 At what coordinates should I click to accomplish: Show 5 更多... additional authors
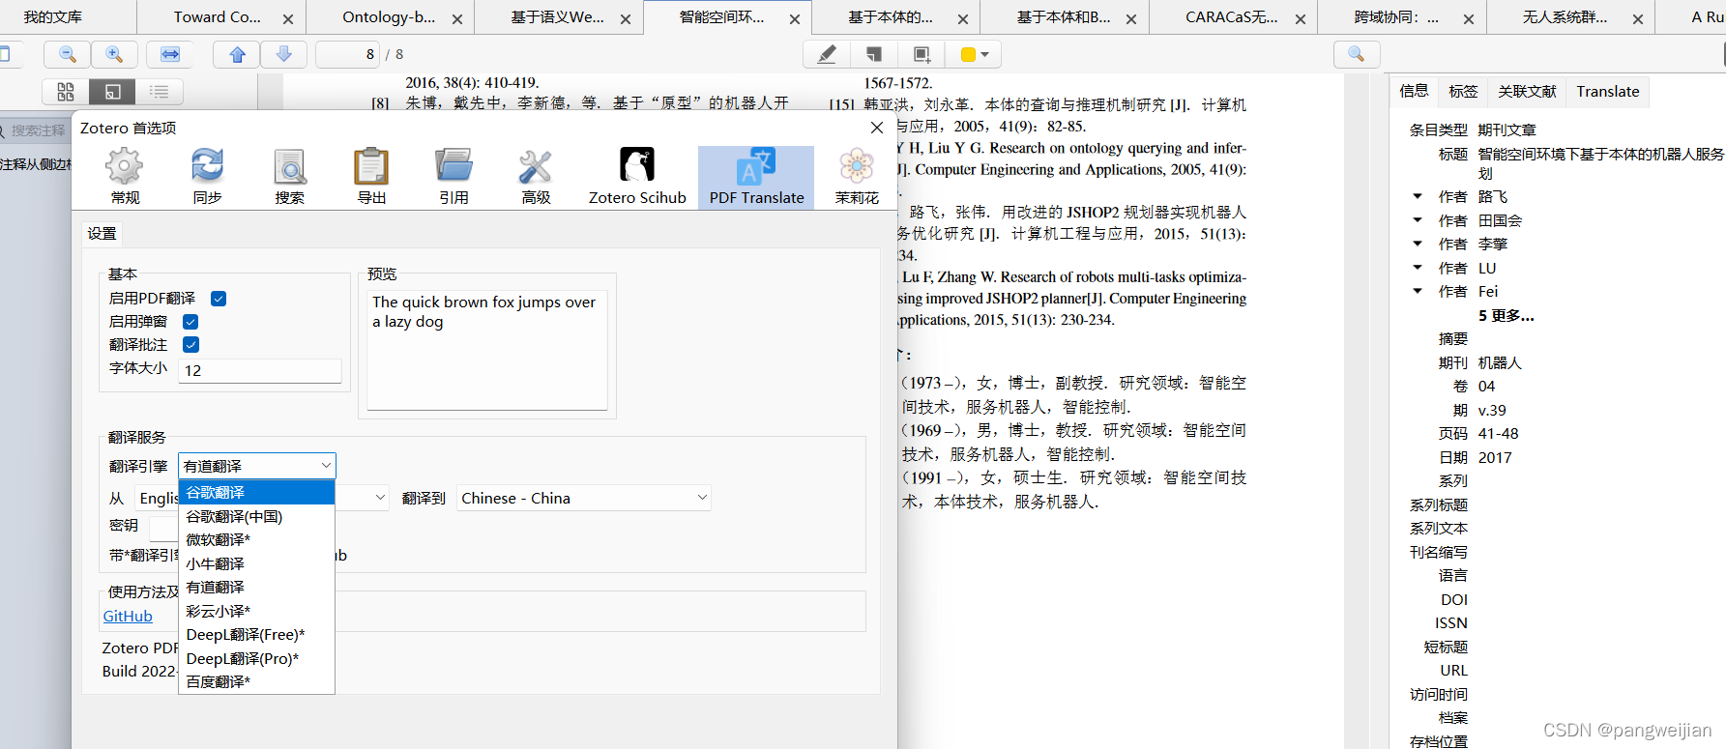pyautogui.click(x=1506, y=315)
